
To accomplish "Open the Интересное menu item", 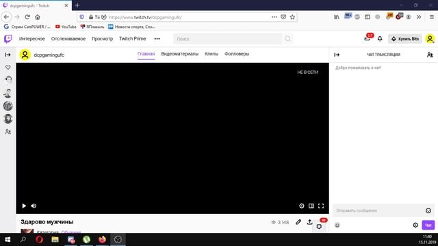I will point(32,39).
